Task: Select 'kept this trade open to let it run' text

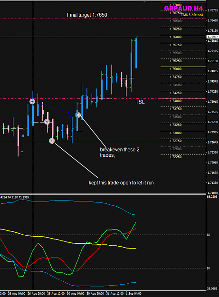Action: coord(121,183)
